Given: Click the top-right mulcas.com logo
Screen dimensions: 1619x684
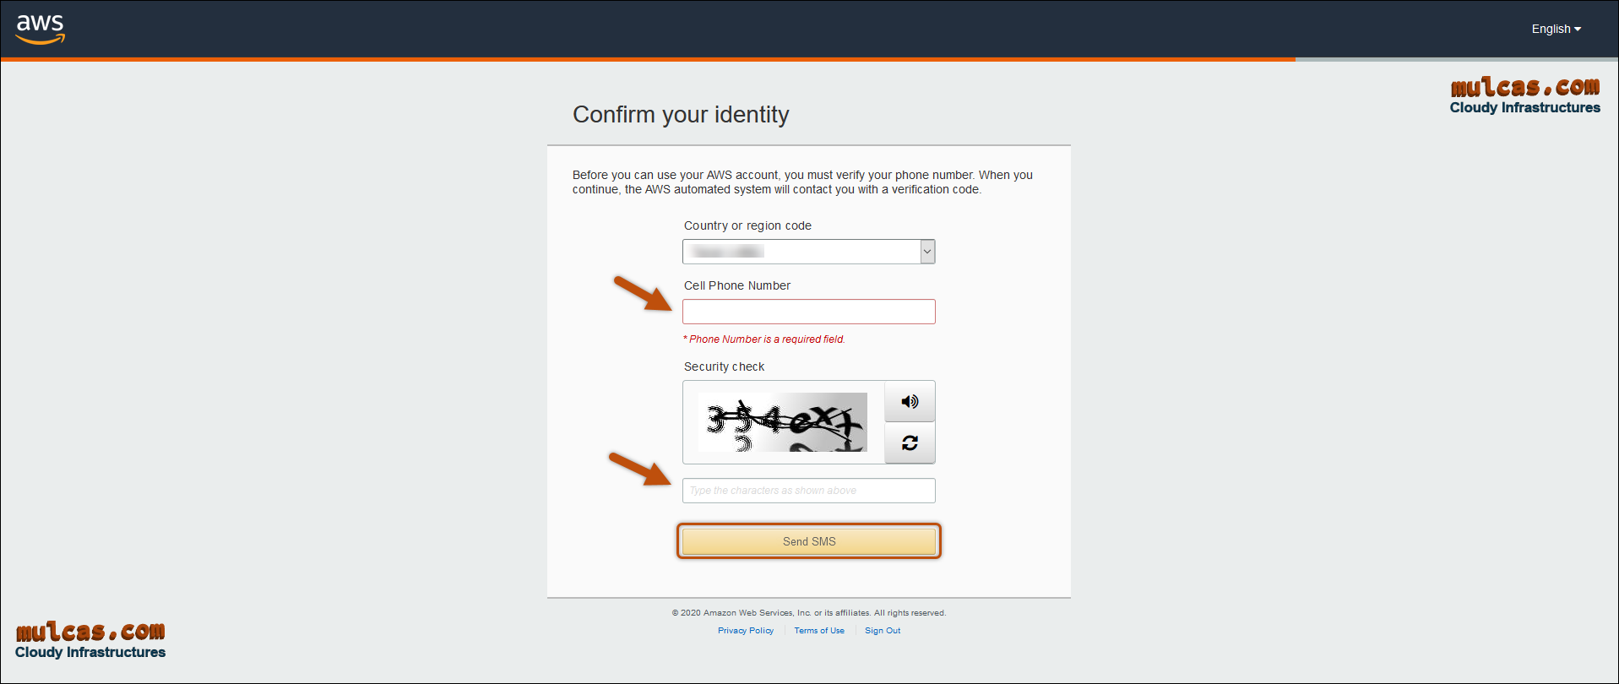Looking at the screenshot, I should coord(1524,96).
